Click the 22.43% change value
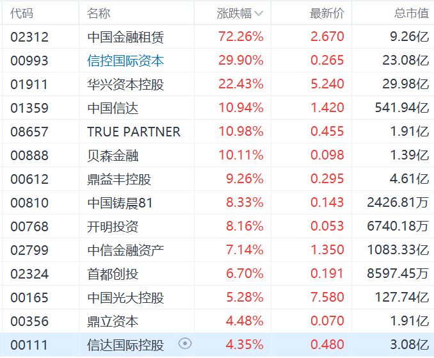The image size is (434, 358). coord(241,84)
